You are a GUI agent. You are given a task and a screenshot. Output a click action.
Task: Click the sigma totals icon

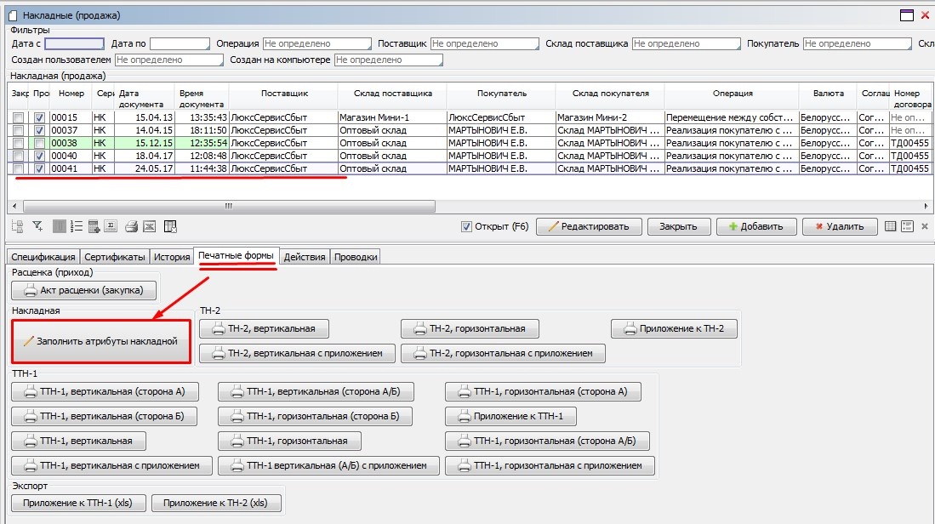[x=111, y=226]
